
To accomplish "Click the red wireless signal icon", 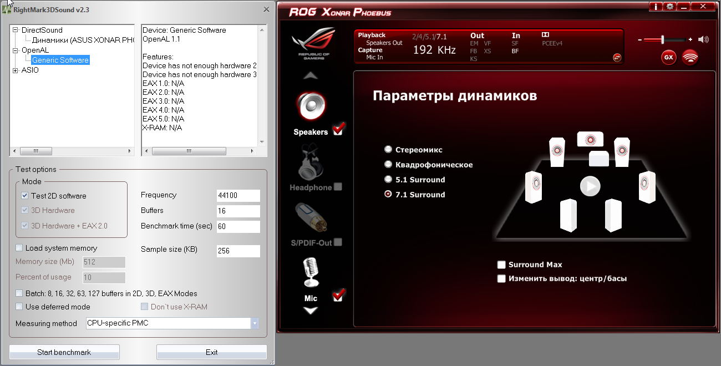I will 690,57.
